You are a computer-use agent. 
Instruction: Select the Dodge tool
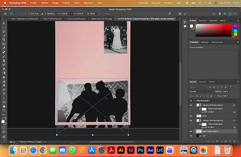click(4, 86)
